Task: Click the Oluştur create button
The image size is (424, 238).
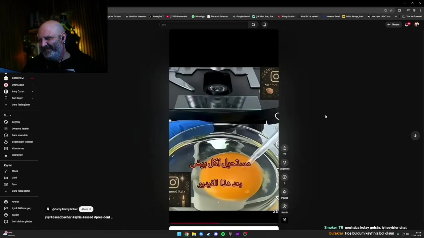Action: (x=393, y=24)
